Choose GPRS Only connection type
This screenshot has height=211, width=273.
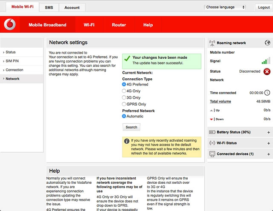pyautogui.click(x=124, y=104)
